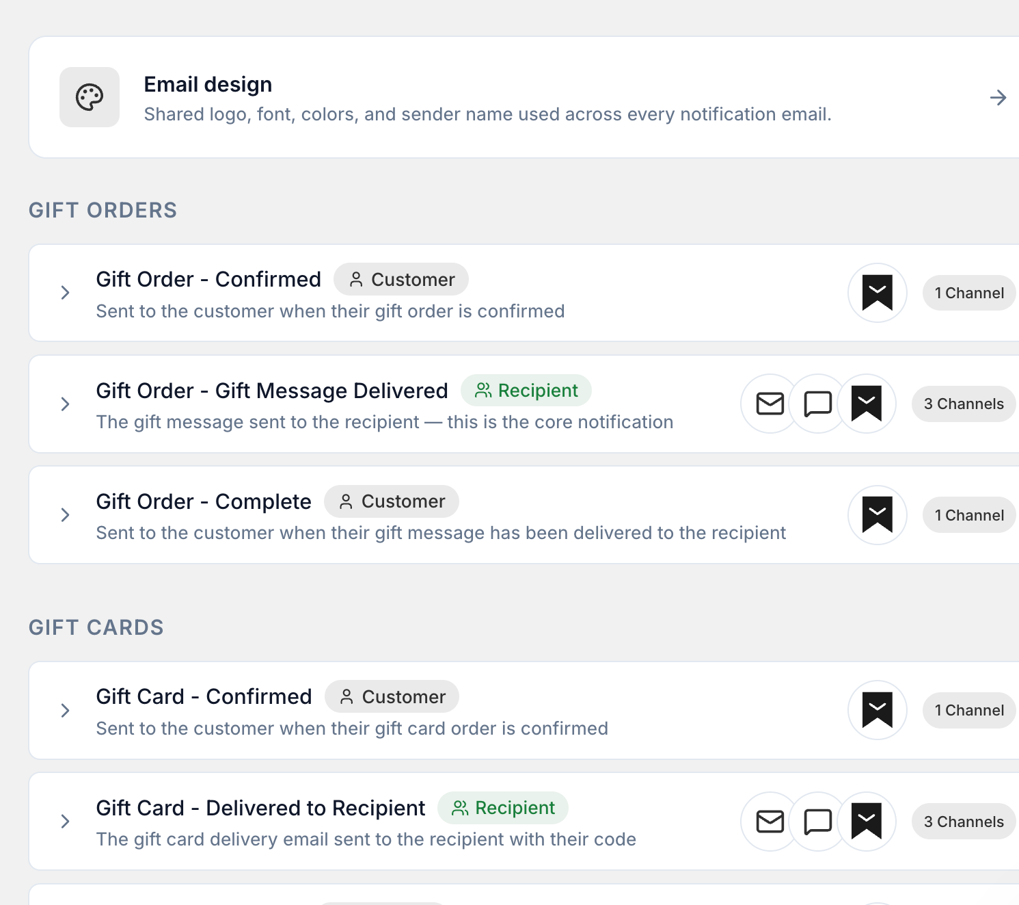The width and height of the screenshot is (1019, 905).
Task: Click description 'this is the core notification'
Action: click(x=560, y=422)
